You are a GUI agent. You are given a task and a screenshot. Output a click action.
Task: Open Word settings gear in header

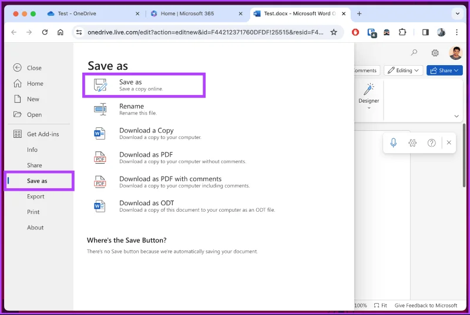click(435, 53)
